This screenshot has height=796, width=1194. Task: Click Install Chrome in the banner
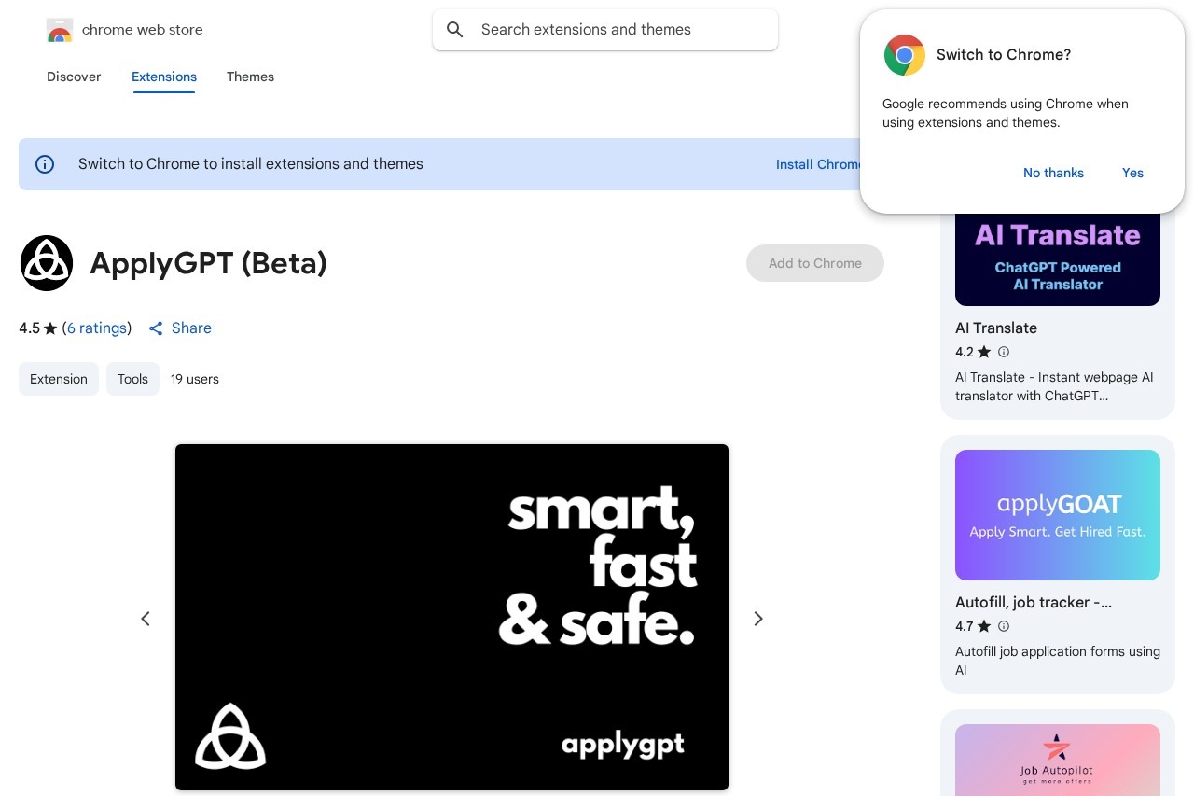coord(820,164)
